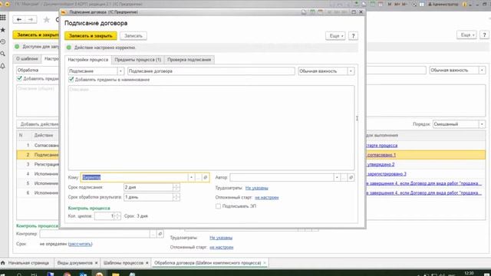
Task: Open selected Кому value link icon
Action: coord(206,177)
